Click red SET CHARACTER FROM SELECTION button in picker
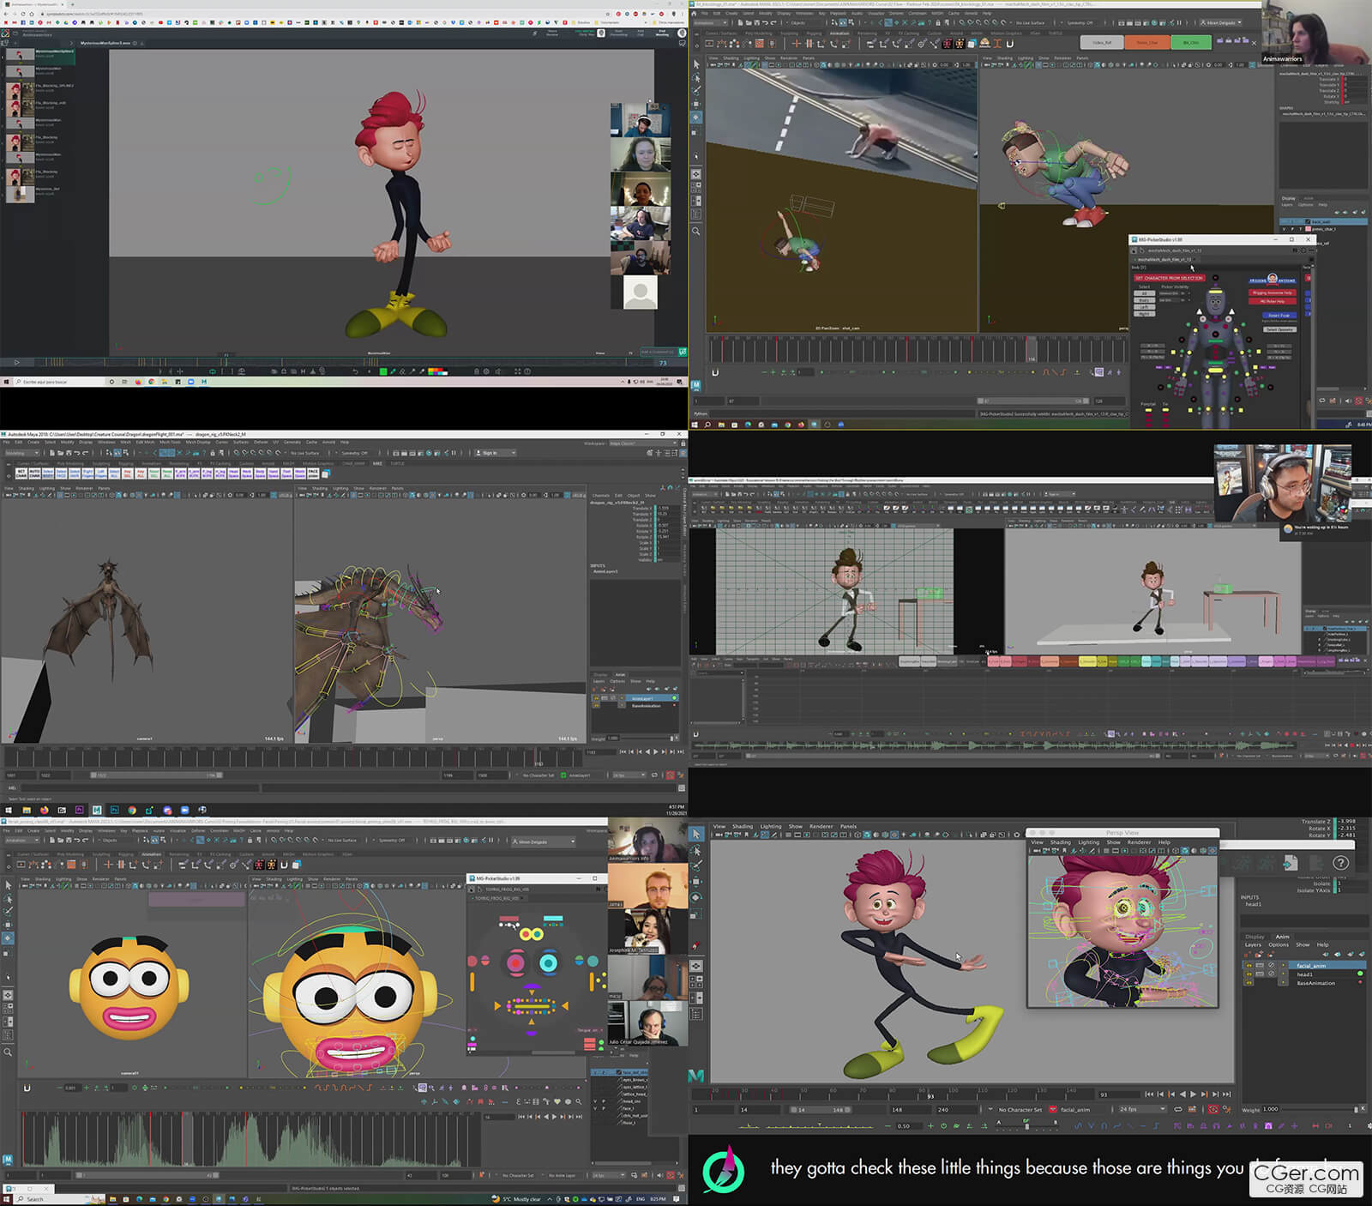The width and height of the screenshot is (1372, 1206). point(1170,278)
